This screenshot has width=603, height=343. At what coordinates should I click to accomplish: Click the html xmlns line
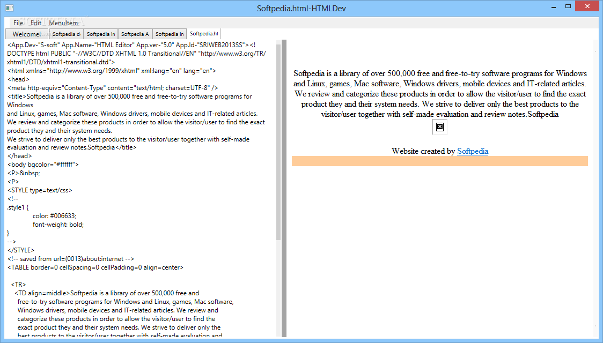112,71
